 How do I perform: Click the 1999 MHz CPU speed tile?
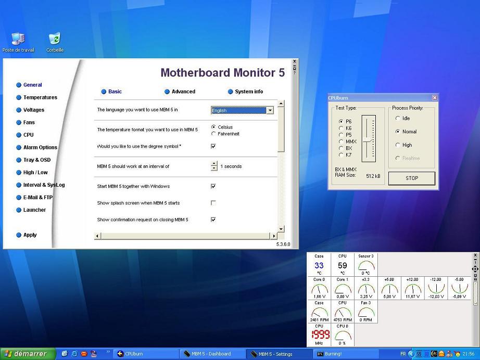click(x=319, y=335)
